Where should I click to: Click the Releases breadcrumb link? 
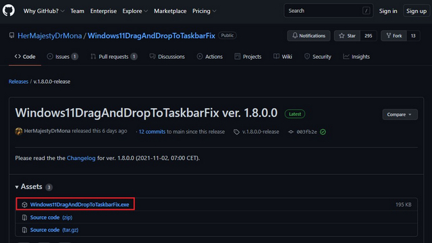click(18, 82)
